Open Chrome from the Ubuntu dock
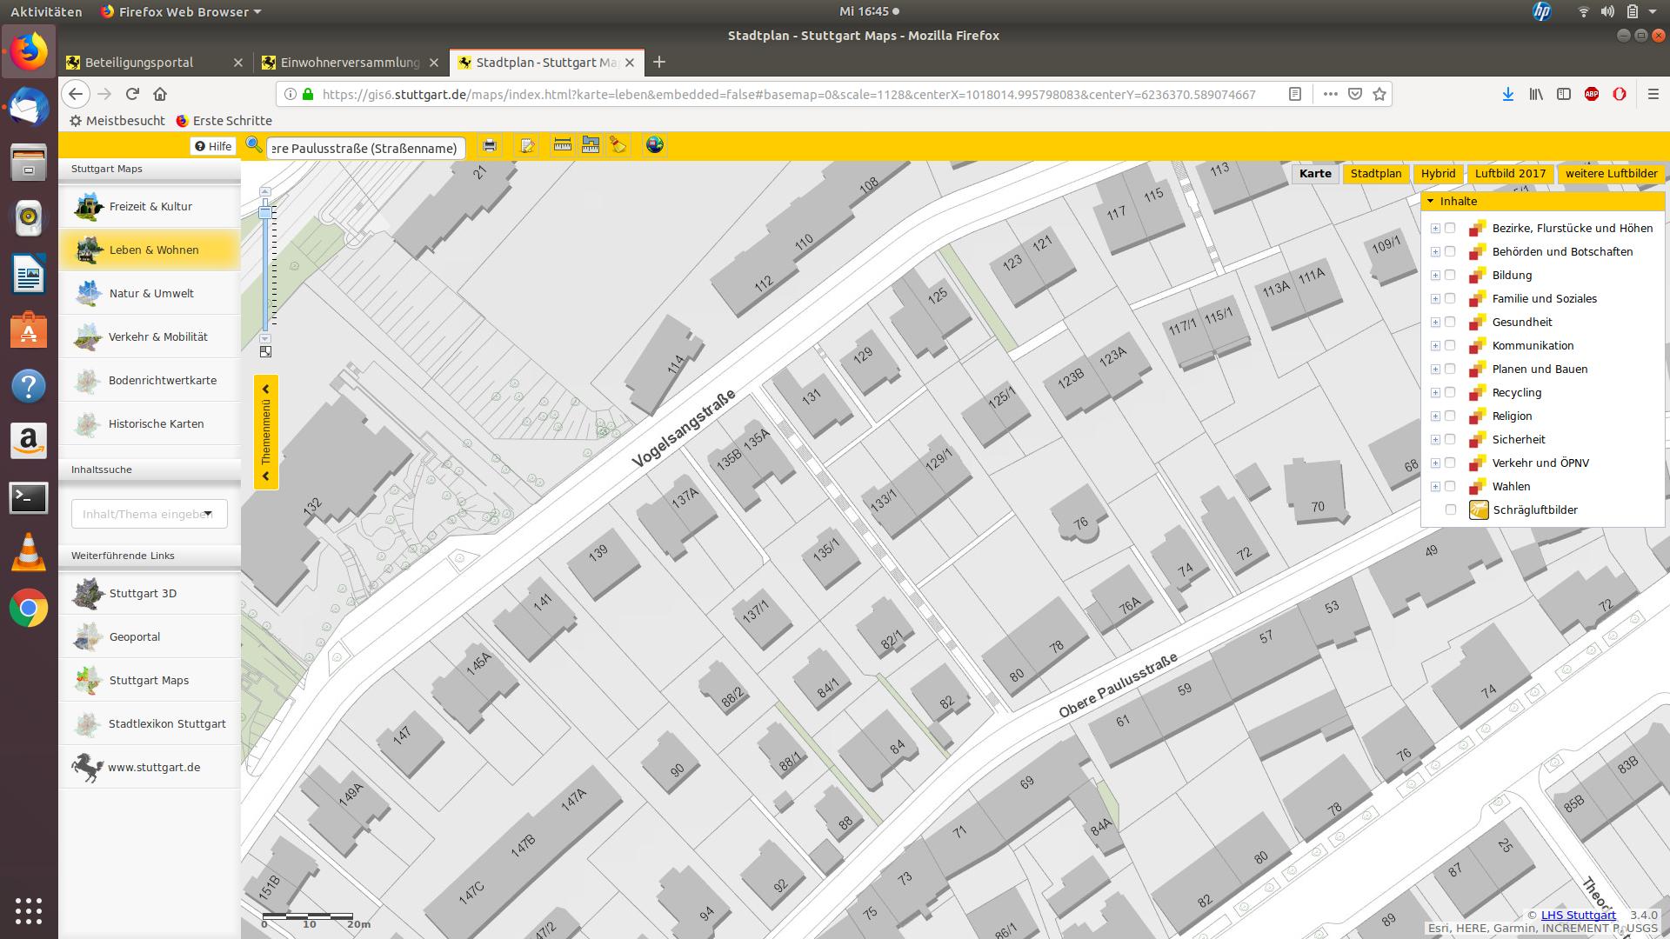The width and height of the screenshot is (1670, 939). pos(28,609)
